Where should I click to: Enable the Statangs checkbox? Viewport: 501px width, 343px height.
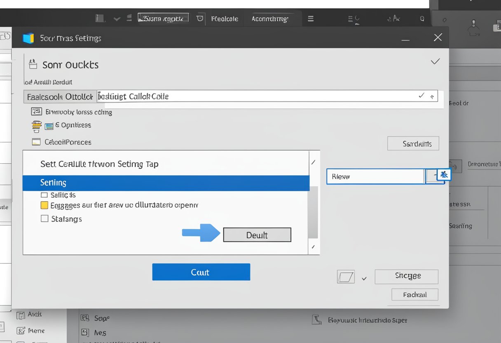(x=44, y=218)
